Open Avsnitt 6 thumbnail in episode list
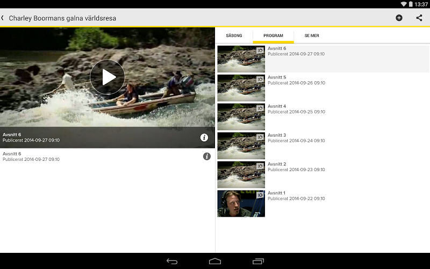The width and height of the screenshot is (430, 269). click(241, 59)
